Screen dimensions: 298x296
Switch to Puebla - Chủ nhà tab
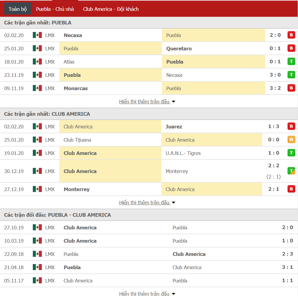click(x=55, y=9)
